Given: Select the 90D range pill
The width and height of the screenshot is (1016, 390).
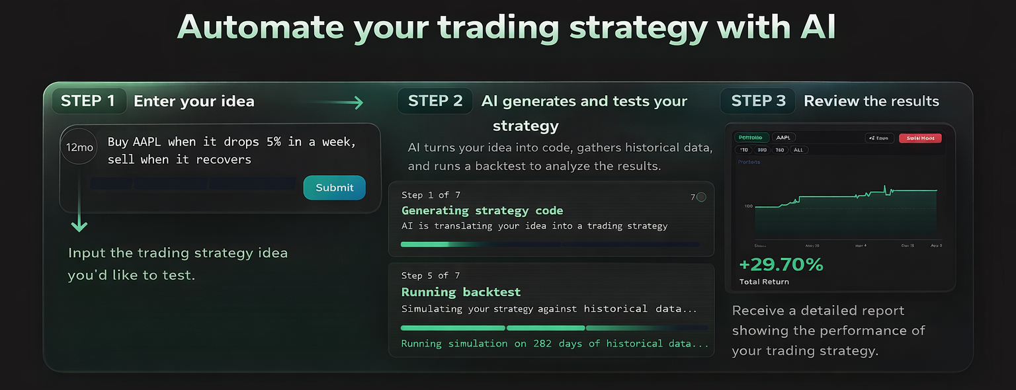Looking at the screenshot, I should click(x=762, y=149).
